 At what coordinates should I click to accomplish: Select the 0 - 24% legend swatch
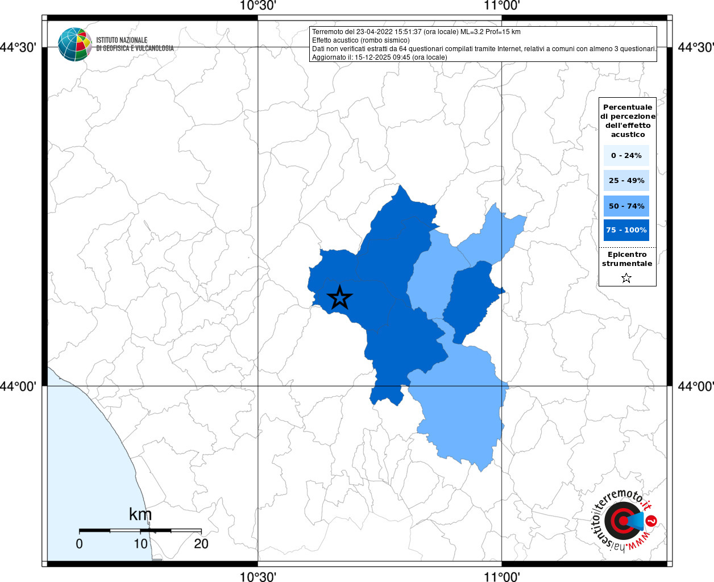tap(626, 155)
